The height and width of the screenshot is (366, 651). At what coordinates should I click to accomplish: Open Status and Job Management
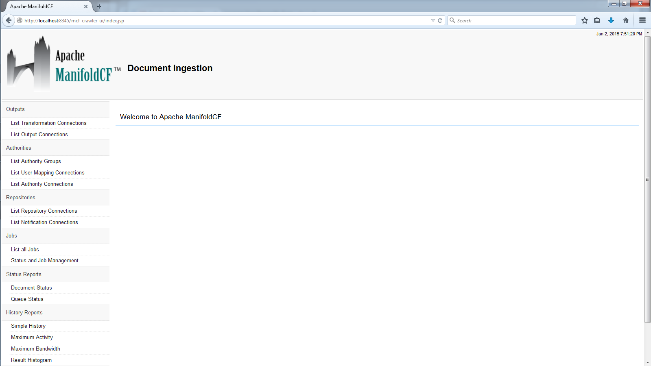click(45, 261)
